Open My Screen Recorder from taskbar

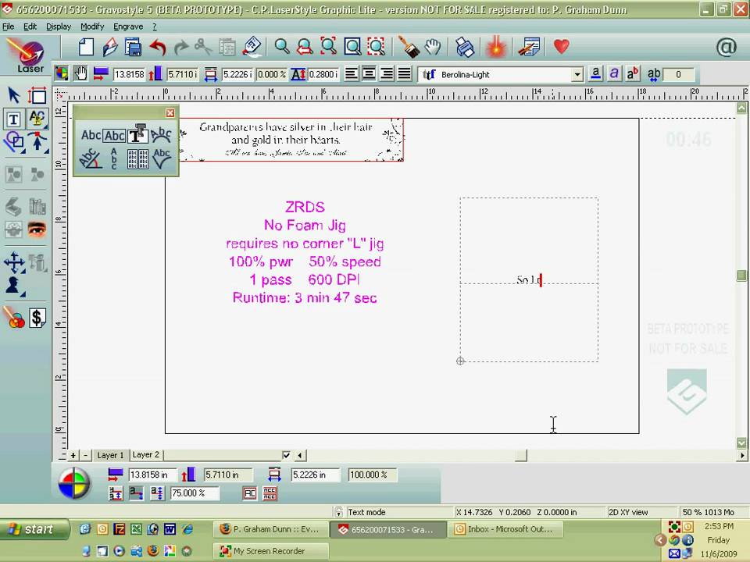(x=271, y=551)
